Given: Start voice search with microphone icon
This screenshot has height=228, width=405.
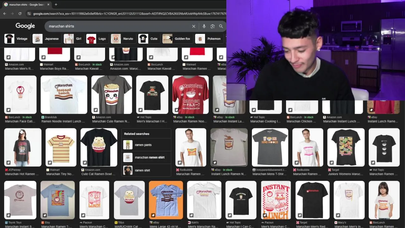Looking at the screenshot, I should 204,26.
